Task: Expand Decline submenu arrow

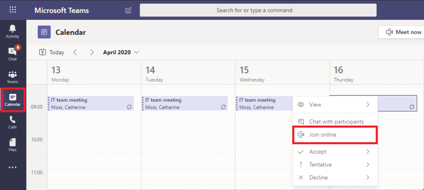Action: coord(368,178)
